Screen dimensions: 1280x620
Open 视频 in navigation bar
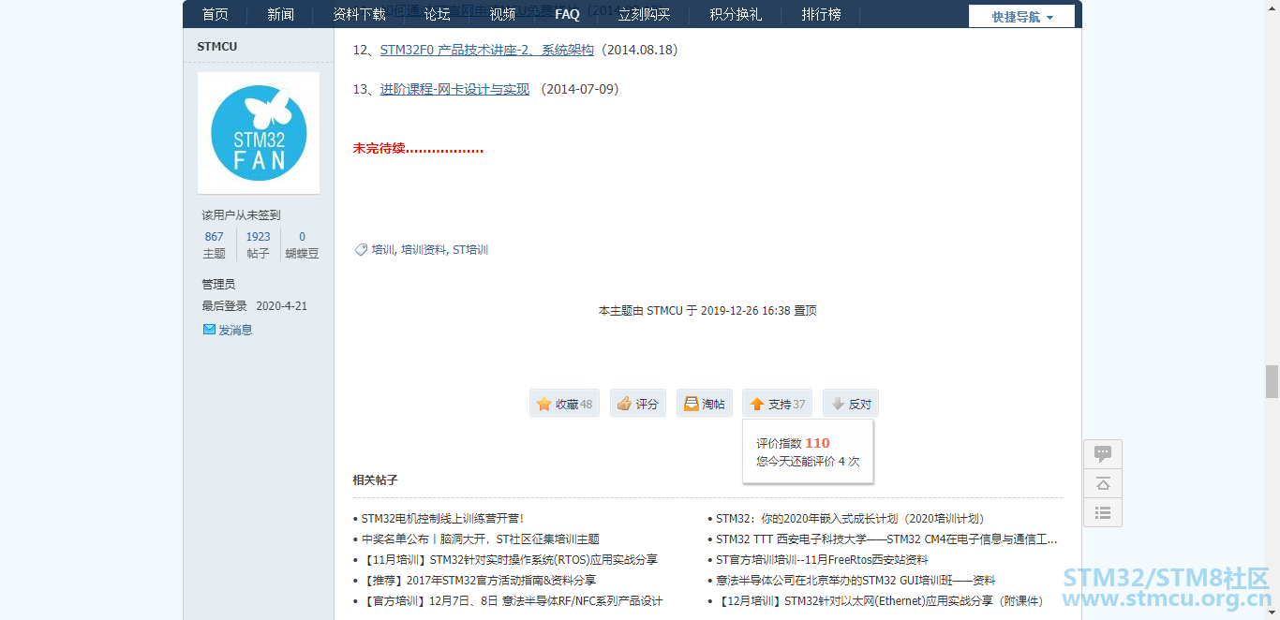[x=502, y=14]
